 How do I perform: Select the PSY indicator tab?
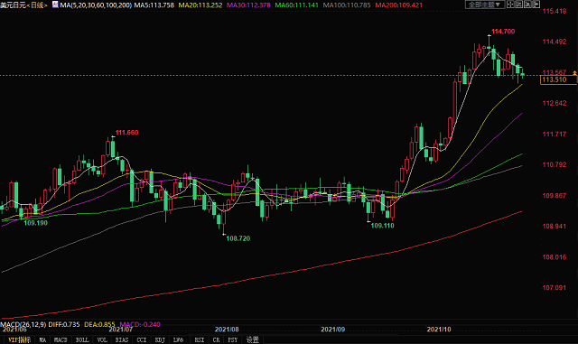point(233,340)
